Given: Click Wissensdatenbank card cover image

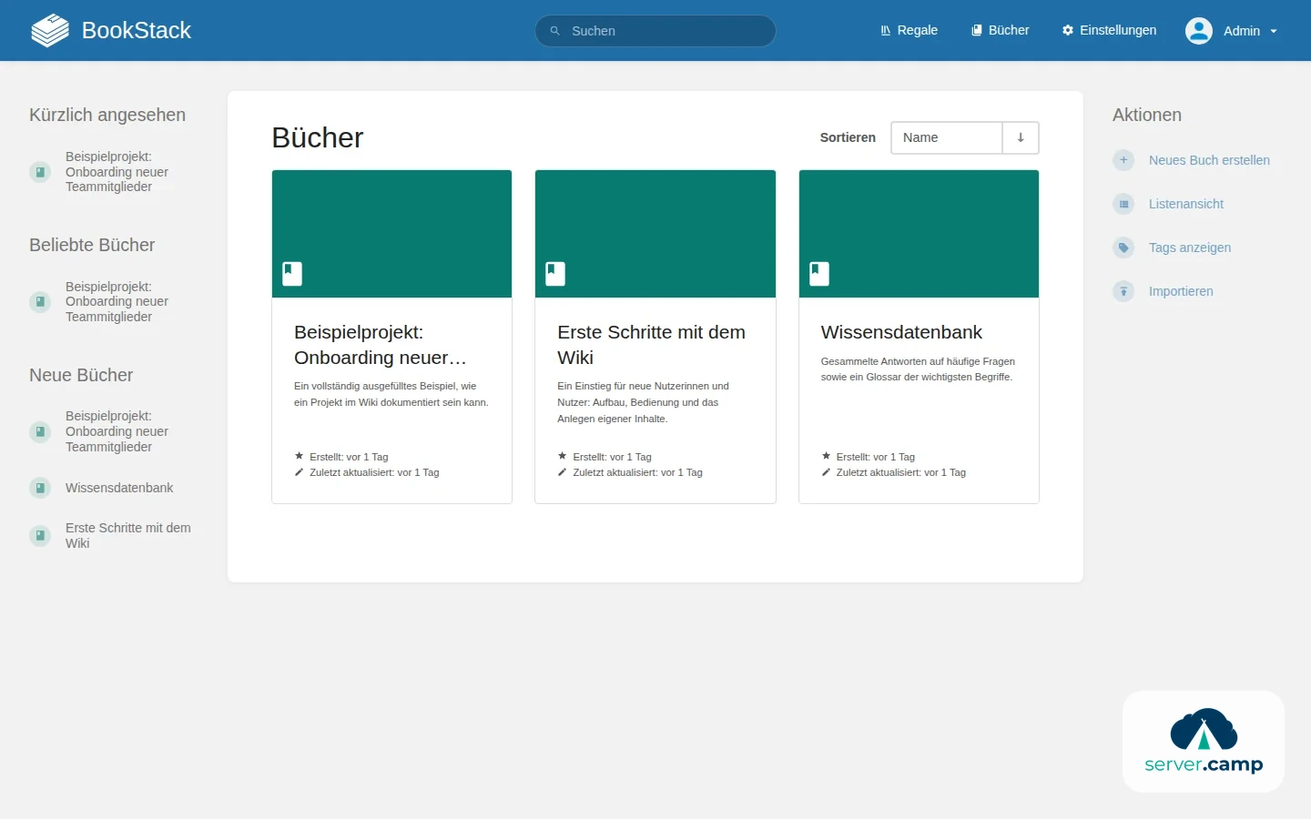Looking at the screenshot, I should 919,234.
